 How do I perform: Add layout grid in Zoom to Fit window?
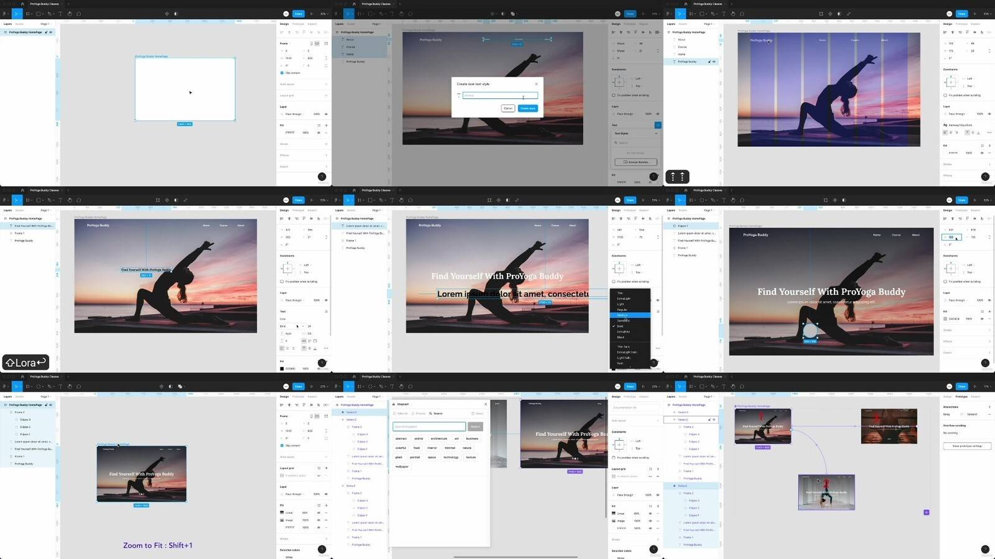click(326, 468)
